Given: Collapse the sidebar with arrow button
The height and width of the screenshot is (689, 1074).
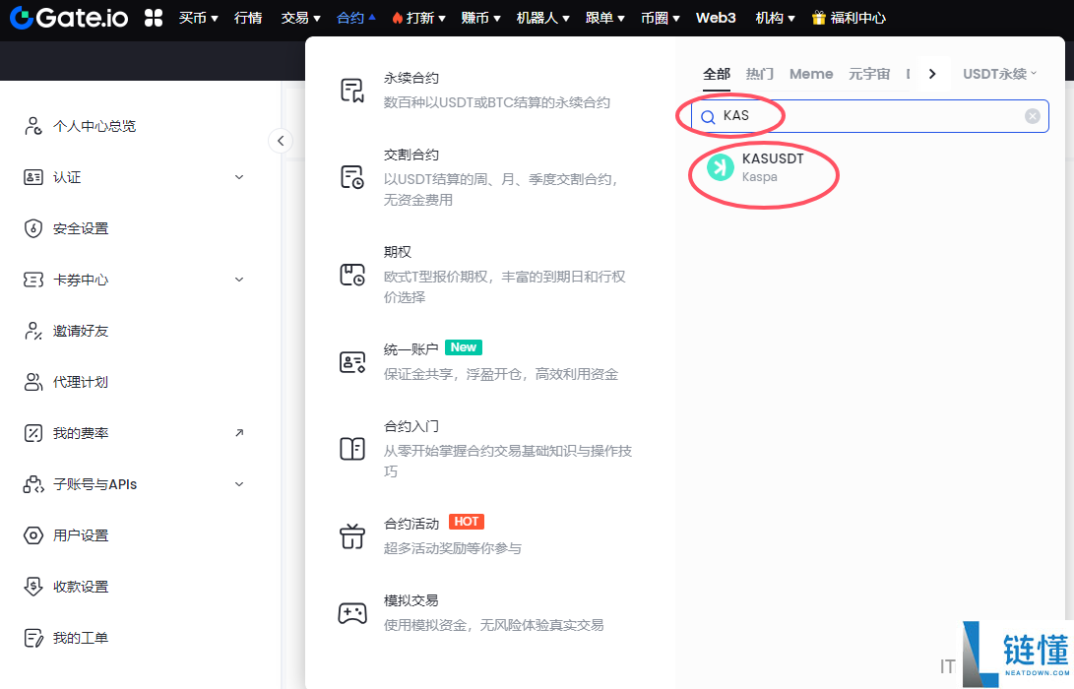Looking at the screenshot, I should pyautogui.click(x=281, y=141).
